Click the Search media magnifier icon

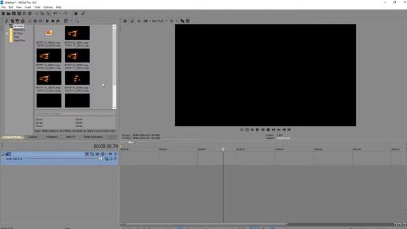click(x=77, y=21)
